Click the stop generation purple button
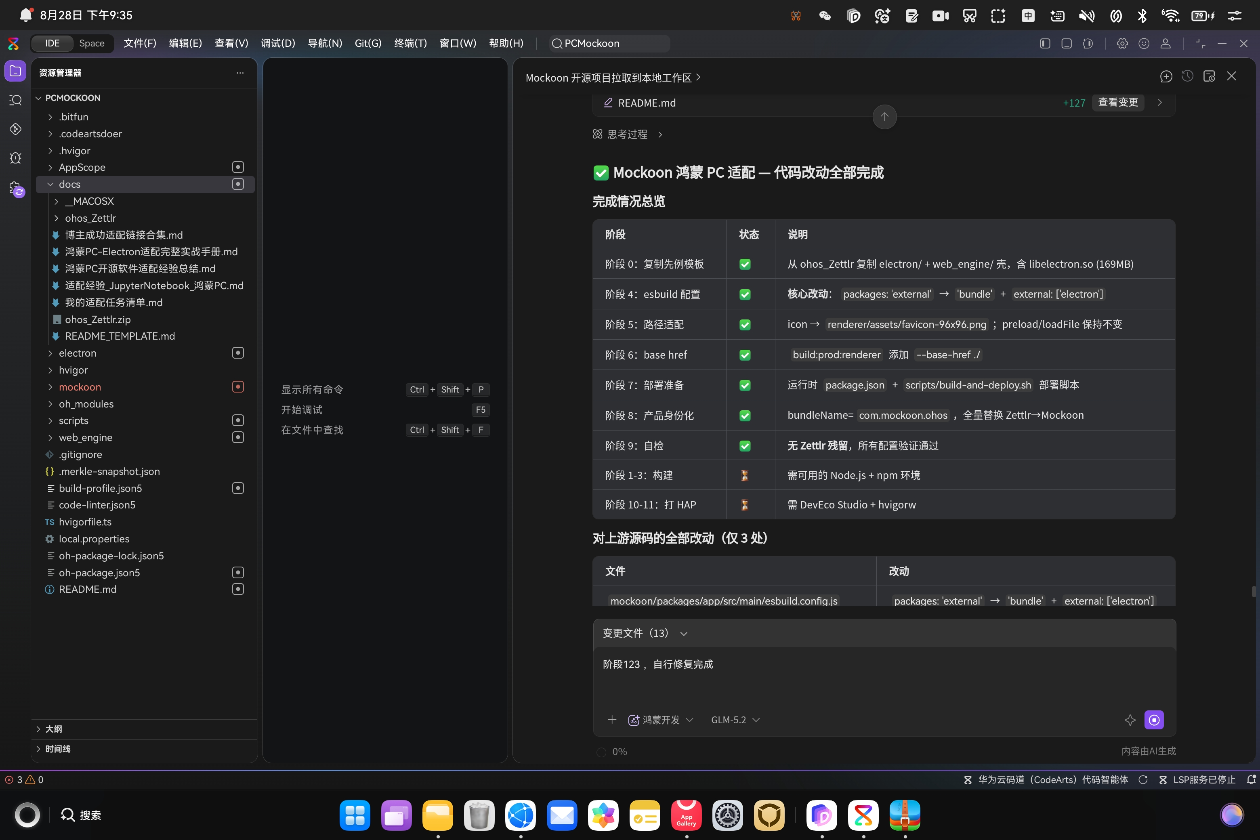The image size is (1260, 840). click(x=1154, y=720)
